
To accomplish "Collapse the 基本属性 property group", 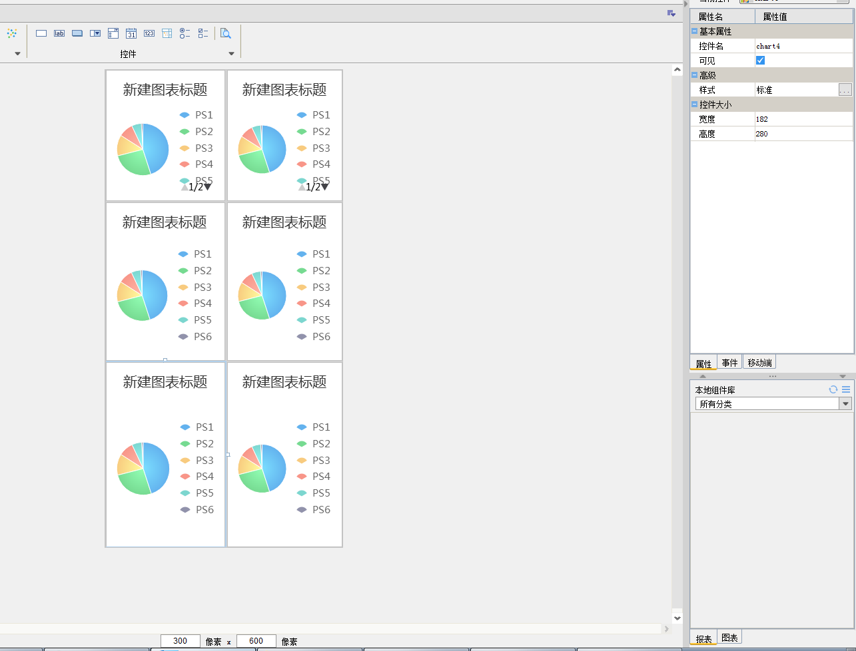I will tap(695, 31).
